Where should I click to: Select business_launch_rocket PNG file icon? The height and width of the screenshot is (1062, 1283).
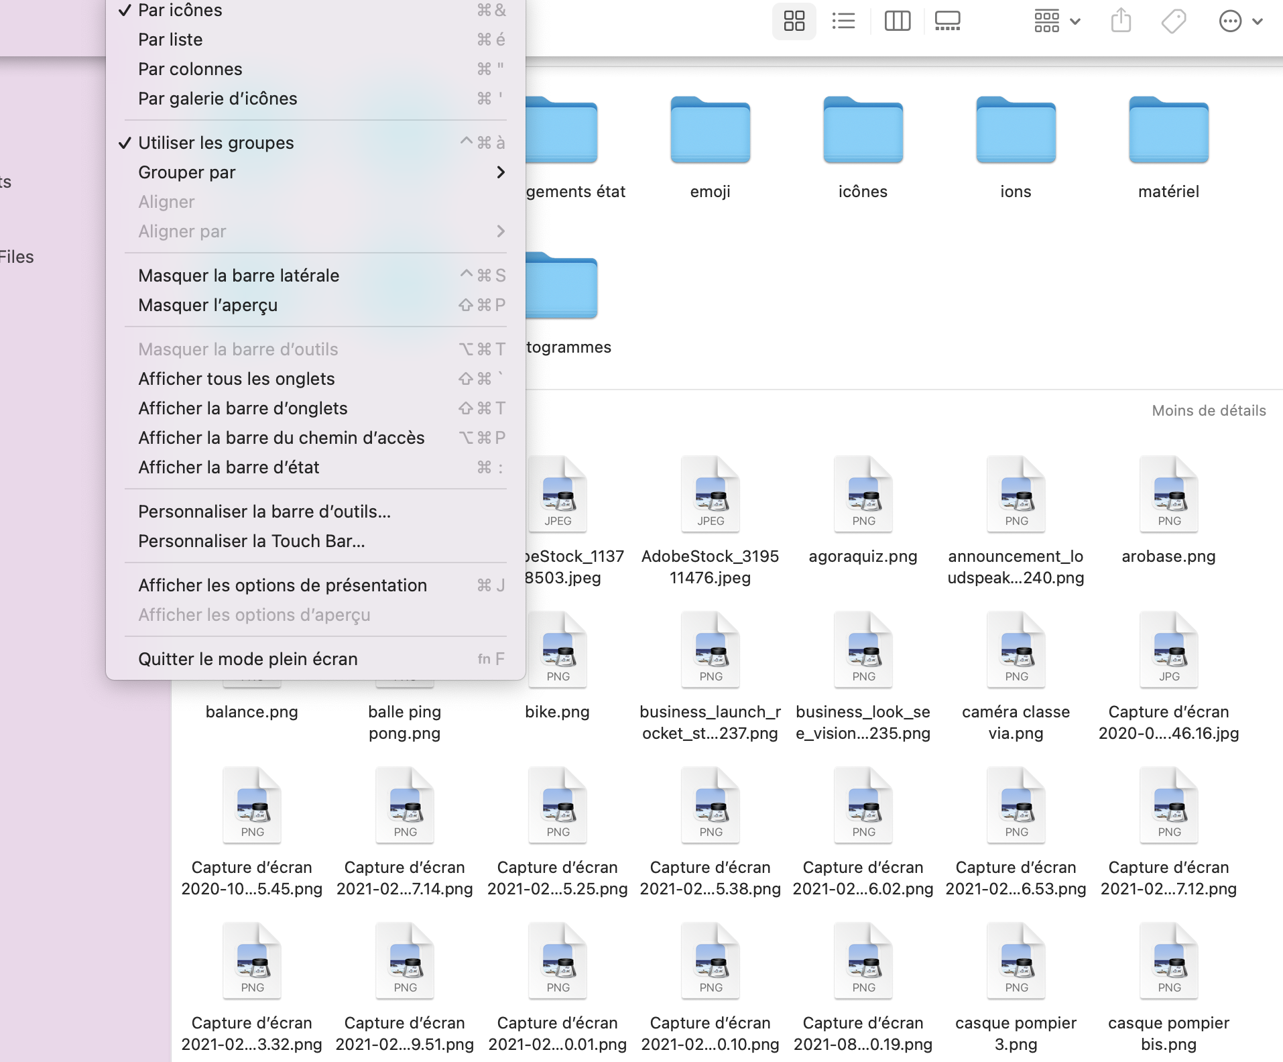click(x=711, y=650)
